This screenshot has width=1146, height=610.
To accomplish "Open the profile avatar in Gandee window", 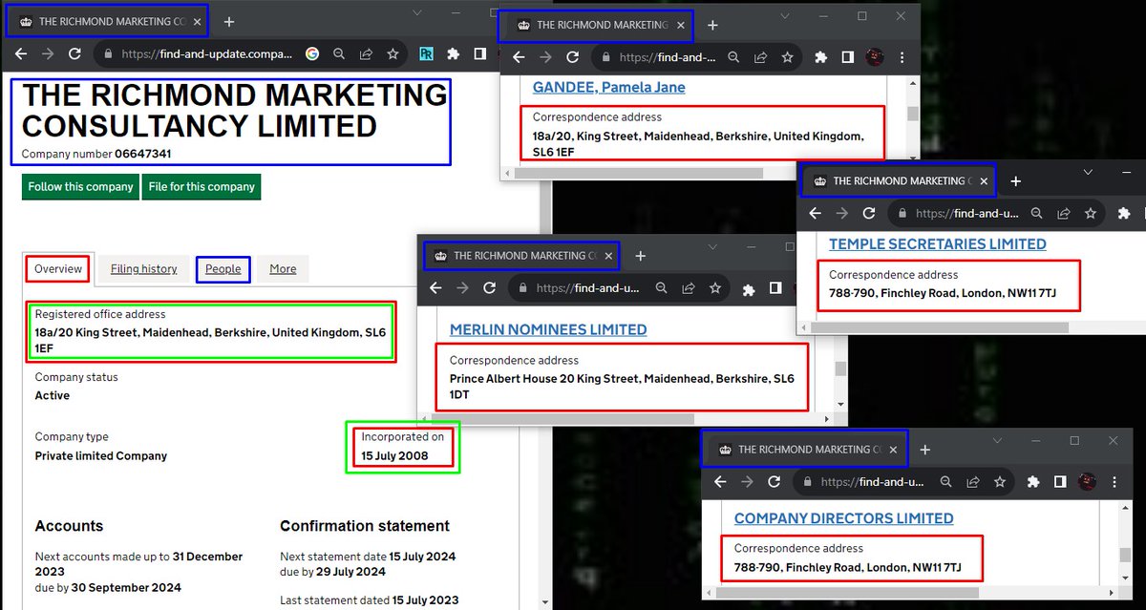I will (875, 57).
